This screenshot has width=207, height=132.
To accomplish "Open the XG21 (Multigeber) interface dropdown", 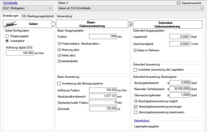I will point(27,8).
